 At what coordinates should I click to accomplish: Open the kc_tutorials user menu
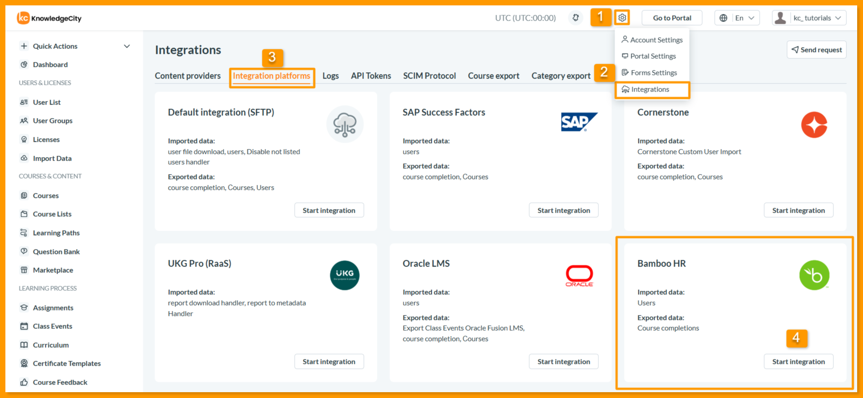[x=810, y=18]
